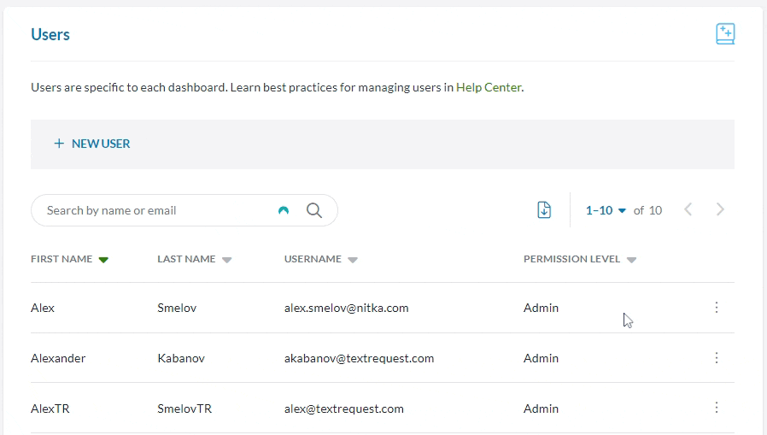This screenshot has width=767, height=435.
Task: Focus the Search by name or email field
Action: click(x=158, y=210)
